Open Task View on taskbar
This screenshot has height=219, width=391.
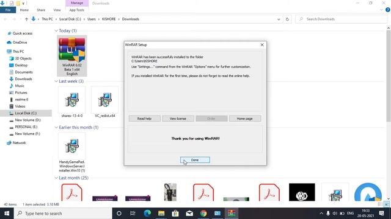(x=133, y=214)
